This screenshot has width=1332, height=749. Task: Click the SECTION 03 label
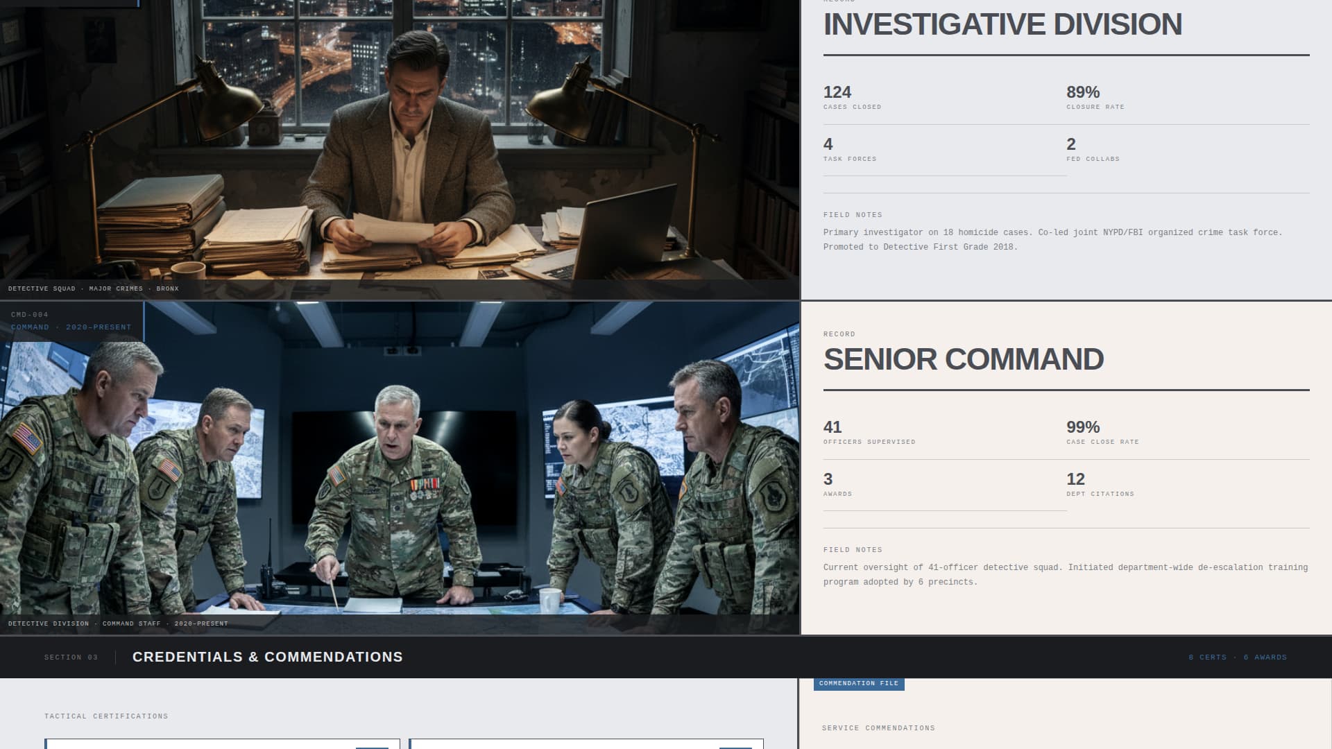71,657
